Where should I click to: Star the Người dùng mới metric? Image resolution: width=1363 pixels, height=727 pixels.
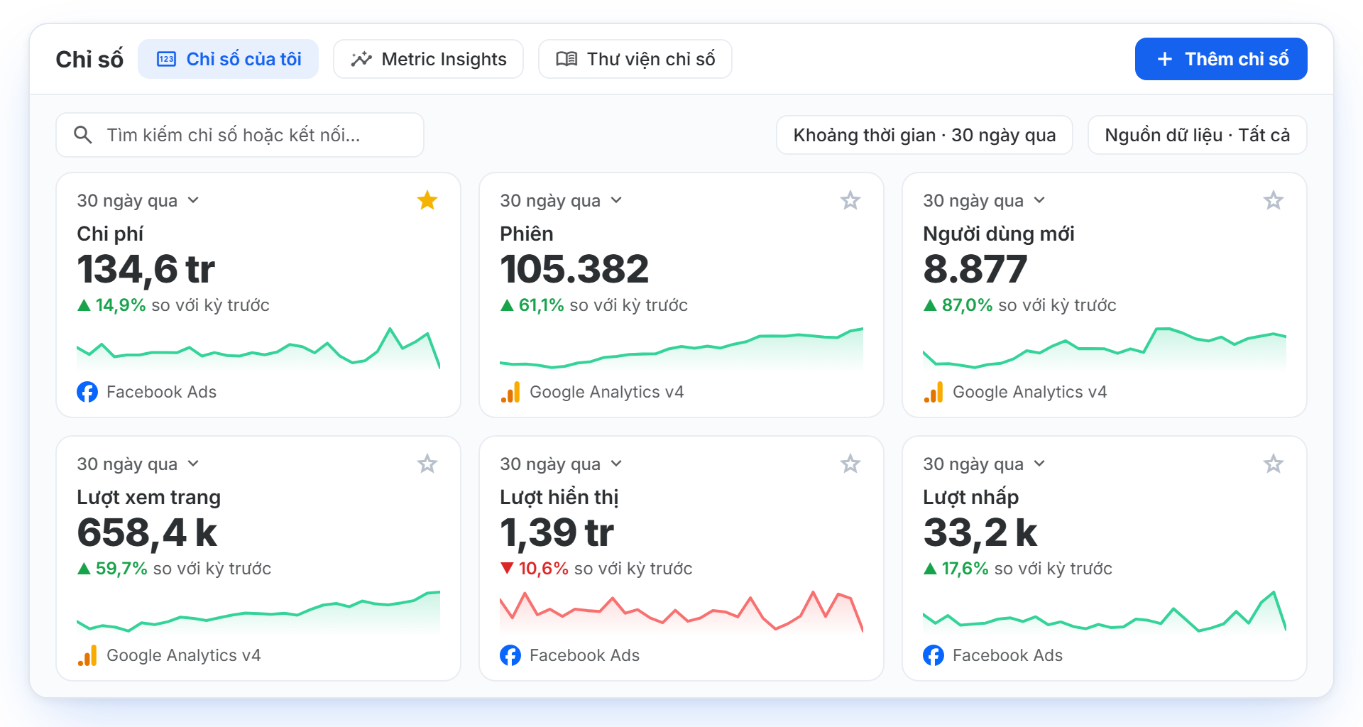(x=1274, y=200)
